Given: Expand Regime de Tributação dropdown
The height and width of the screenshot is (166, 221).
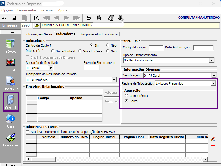Looking at the screenshot, I should click(x=213, y=83).
